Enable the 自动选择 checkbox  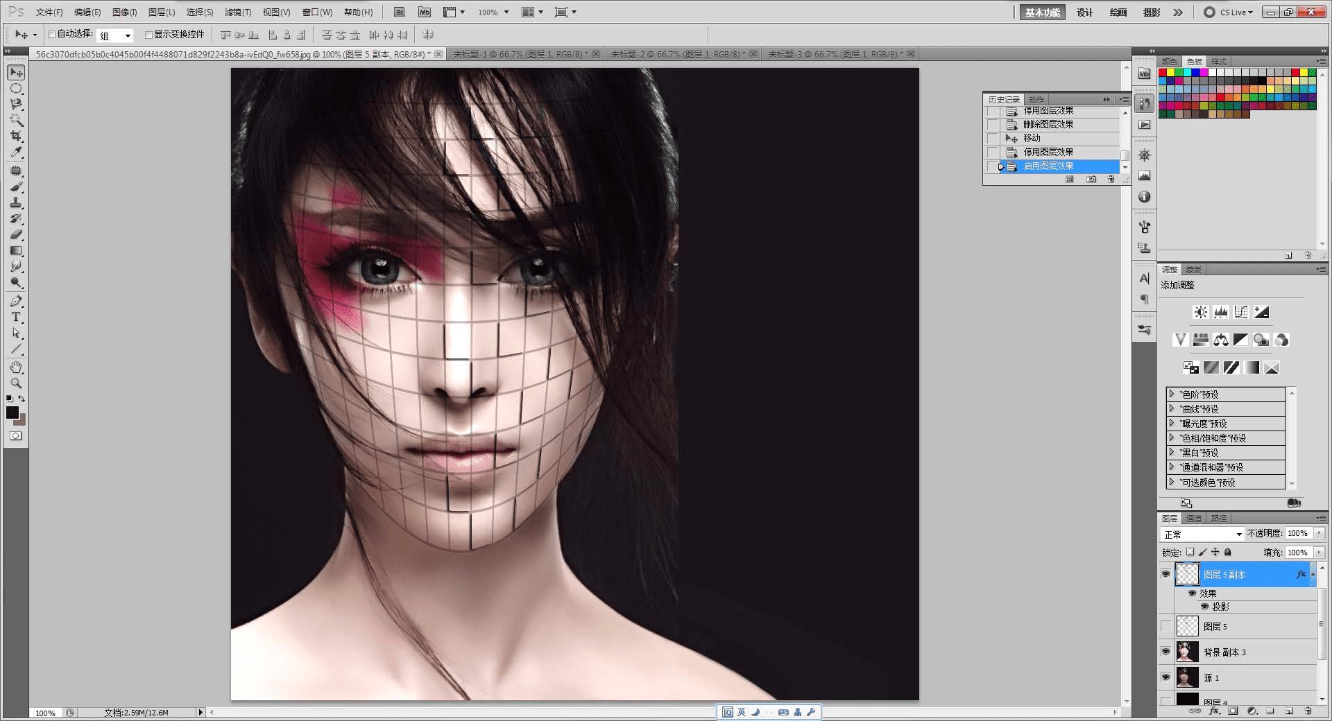coord(52,34)
